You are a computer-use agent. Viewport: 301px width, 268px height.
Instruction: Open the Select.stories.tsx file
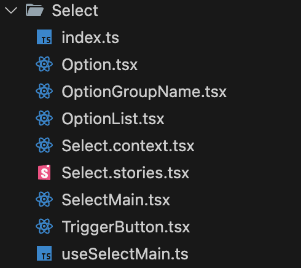(x=125, y=173)
